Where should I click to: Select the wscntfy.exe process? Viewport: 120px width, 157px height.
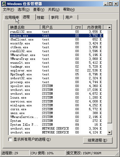coord(20,43)
